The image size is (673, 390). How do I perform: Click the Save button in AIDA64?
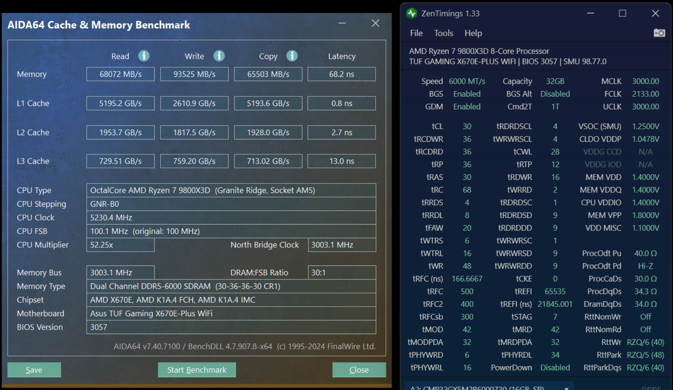pyautogui.click(x=34, y=370)
